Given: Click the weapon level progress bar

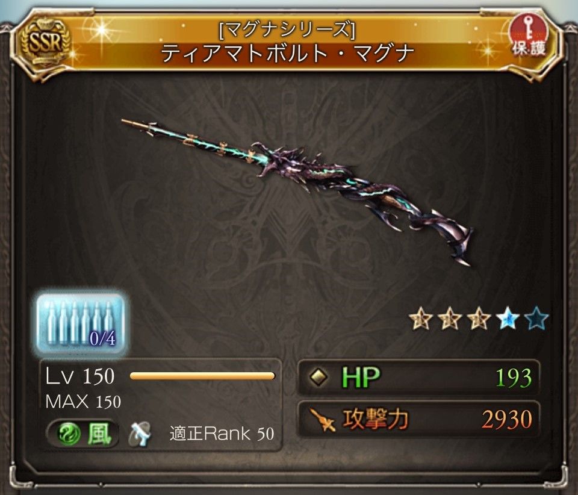Looking at the screenshot, I should (x=202, y=376).
